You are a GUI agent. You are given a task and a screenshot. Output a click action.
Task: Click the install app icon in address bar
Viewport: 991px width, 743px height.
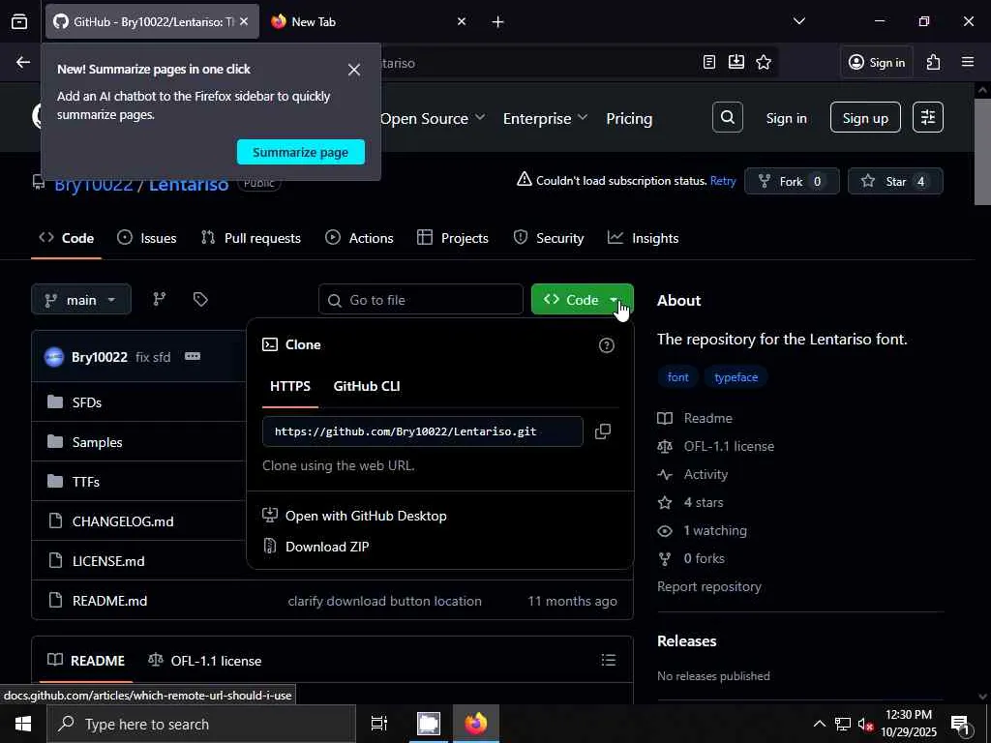[x=736, y=62]
